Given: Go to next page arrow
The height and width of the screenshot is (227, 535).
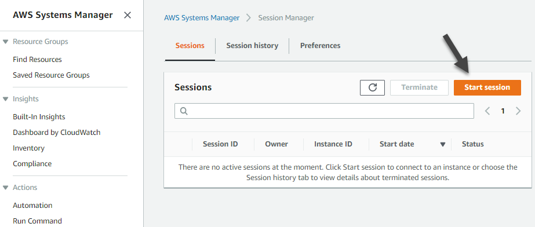Looking at the screenshot, I should click(x=518, y=111).
